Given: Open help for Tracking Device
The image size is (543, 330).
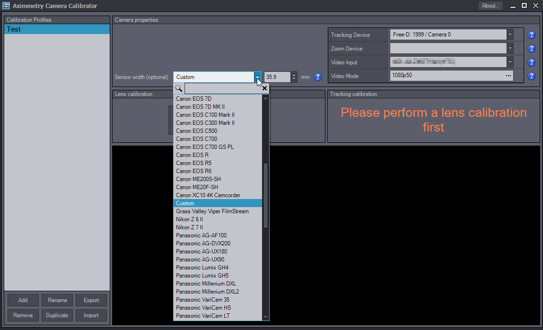Looking at the screenshot, I should point(531,35).
